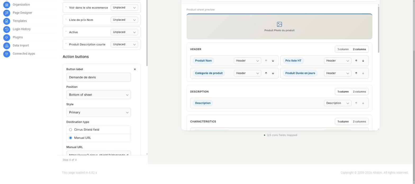Click the preview panel vertical scrollbar

click(x=378, y=29)
